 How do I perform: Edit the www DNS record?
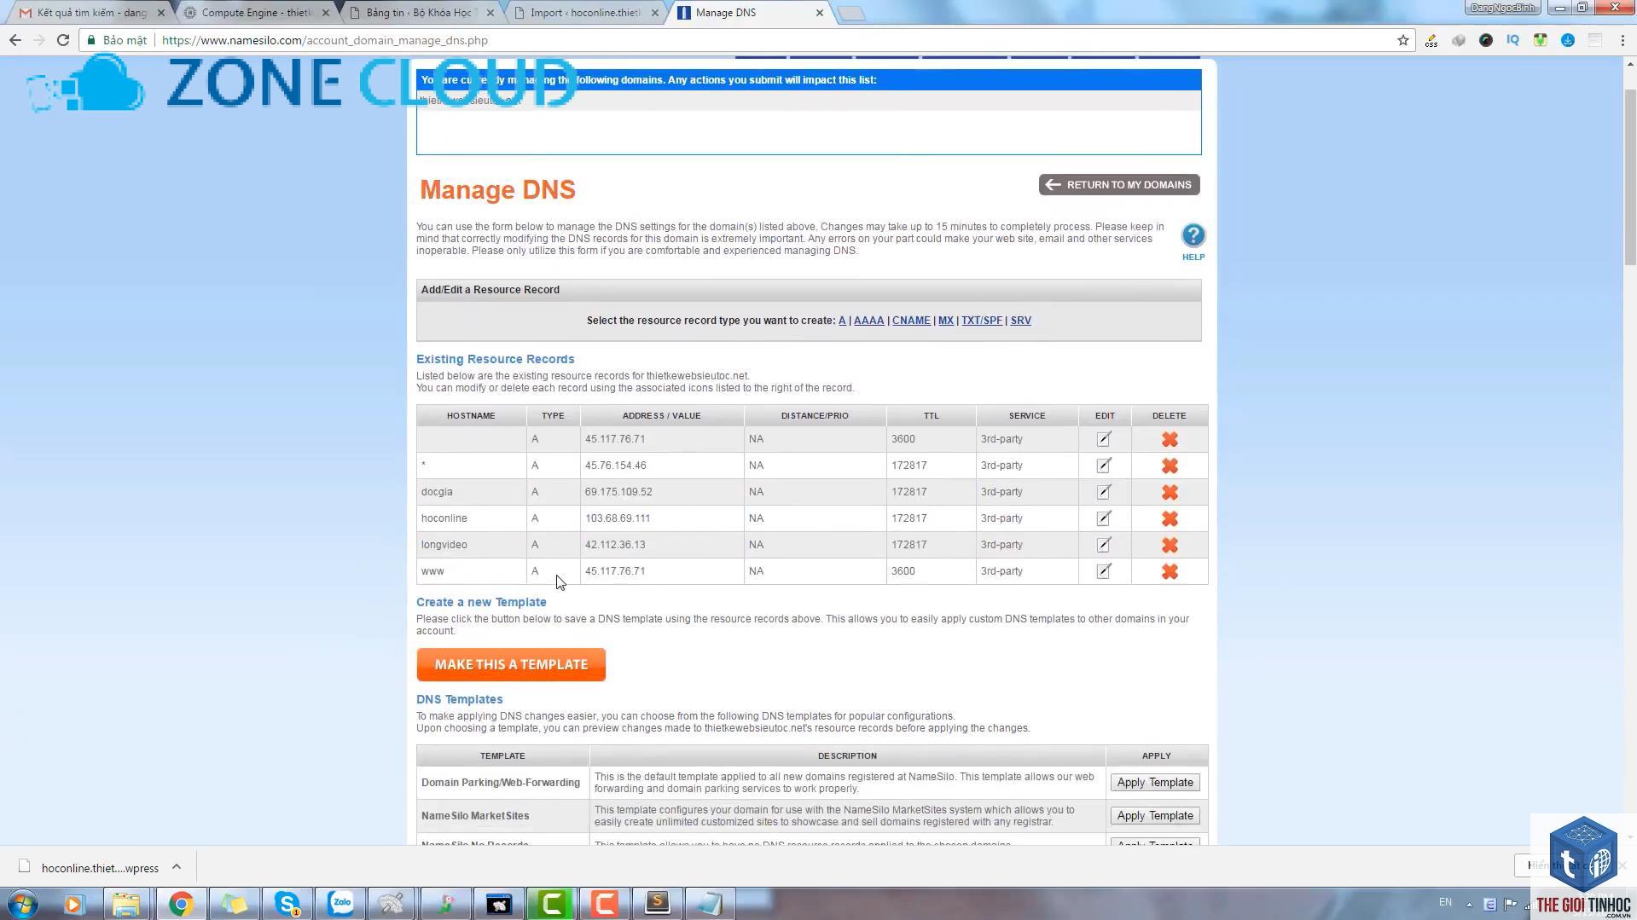[x=1104, y=571]
